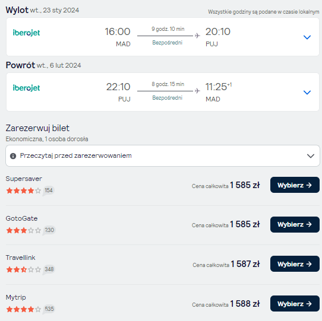Expand the return PUJ to MAD flight details

coord(307,93)
